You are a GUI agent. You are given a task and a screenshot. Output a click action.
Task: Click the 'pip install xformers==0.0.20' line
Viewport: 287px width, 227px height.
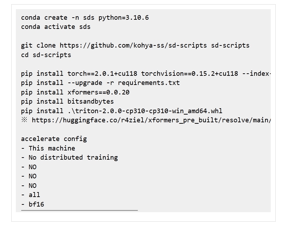tap(75, 92)
